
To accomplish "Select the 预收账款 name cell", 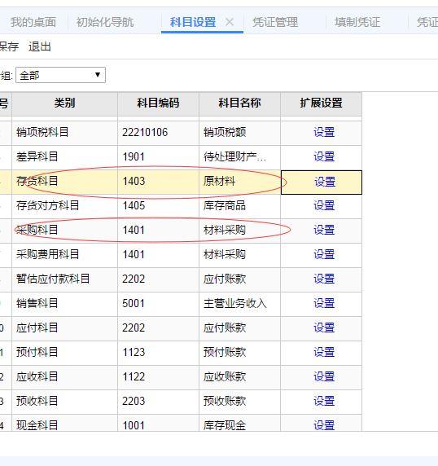I will pyautogui.click(x=239, y=402).
